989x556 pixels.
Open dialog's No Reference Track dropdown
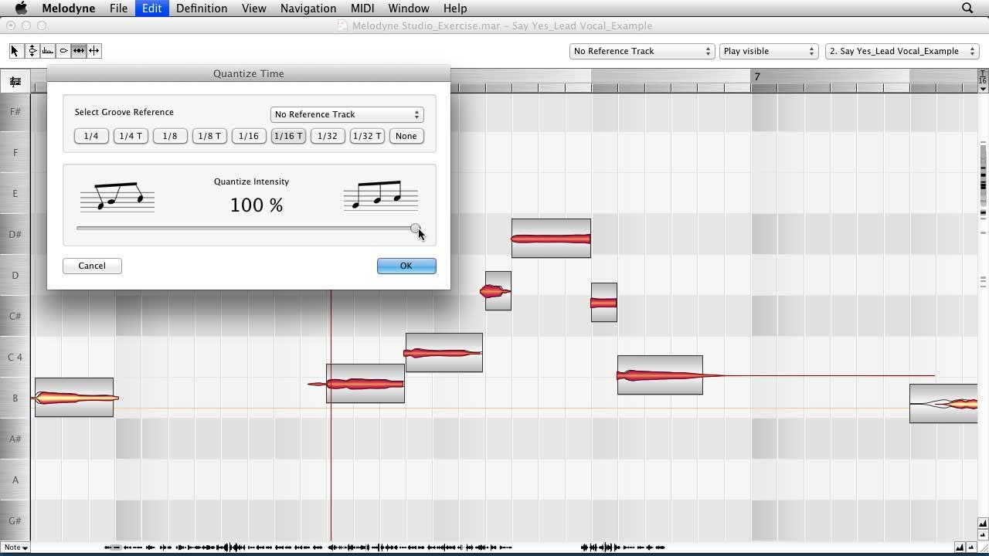click(347, 114)
